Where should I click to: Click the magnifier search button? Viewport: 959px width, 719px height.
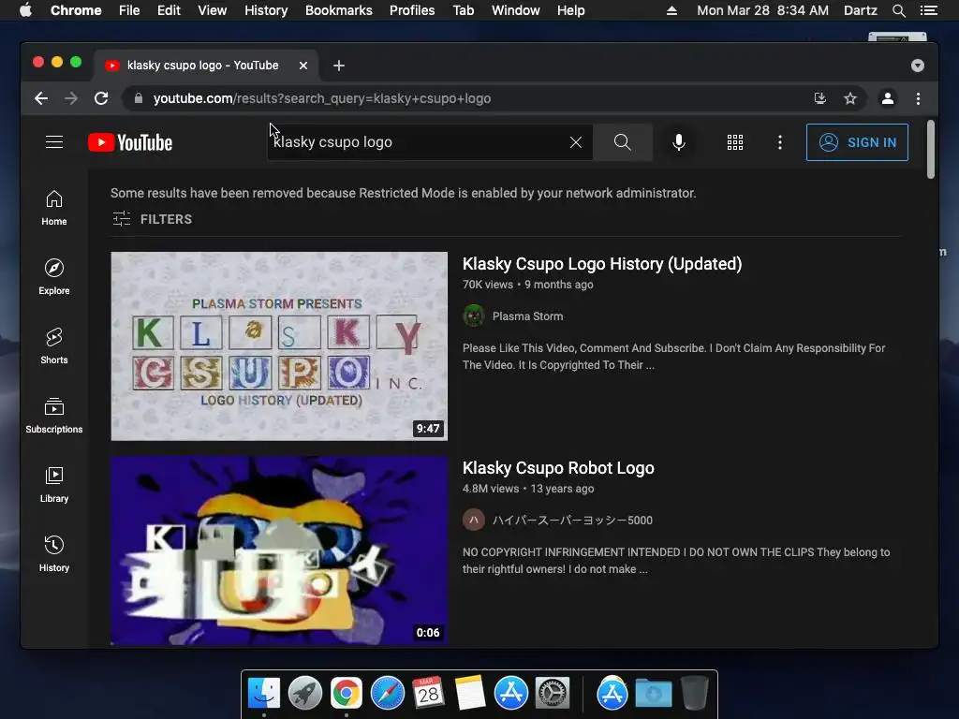[622, 142]
